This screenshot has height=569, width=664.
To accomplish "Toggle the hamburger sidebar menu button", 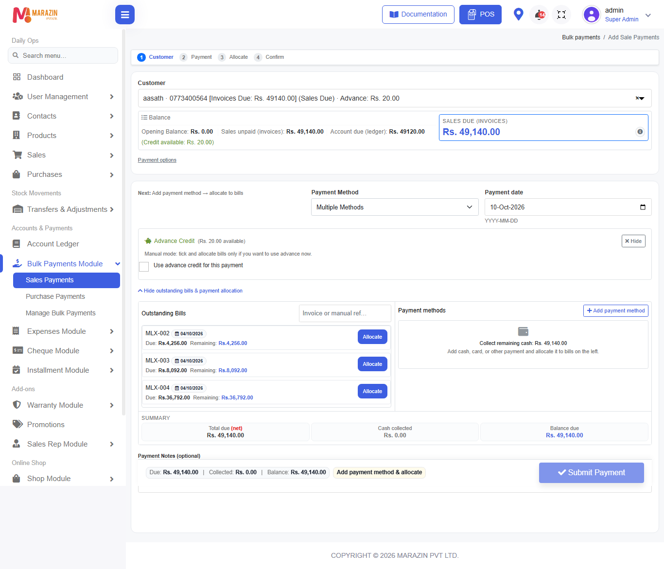I will [125, 15].
